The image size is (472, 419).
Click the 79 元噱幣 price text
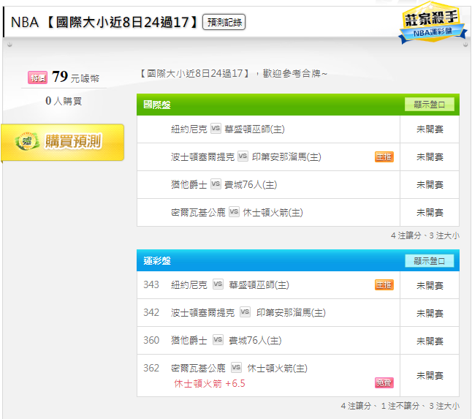pyautogui.click(x=75, y=77)
